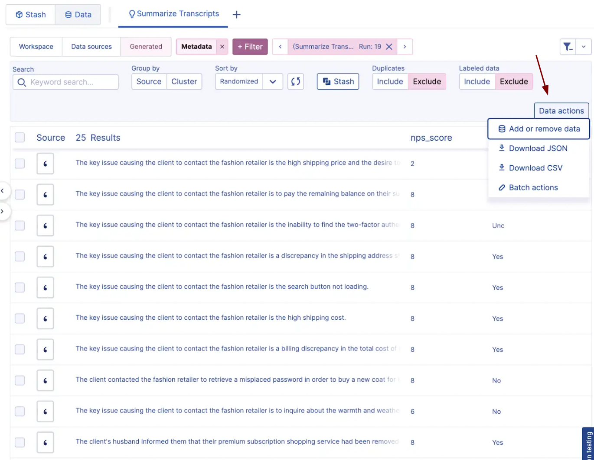Click the refresh icon beside the Sort by dropdown
The height and width of the screenshot is (460, 594).
[295, 81]
